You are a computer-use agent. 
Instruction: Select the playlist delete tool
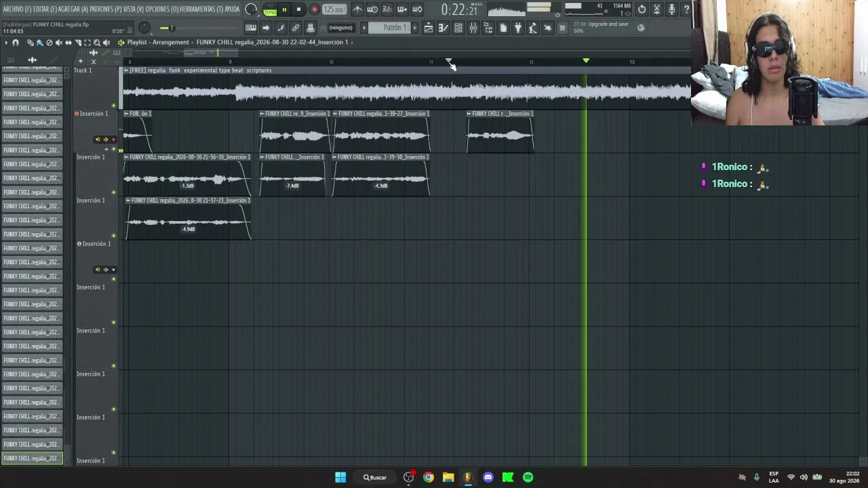click(x=49, y=43)
